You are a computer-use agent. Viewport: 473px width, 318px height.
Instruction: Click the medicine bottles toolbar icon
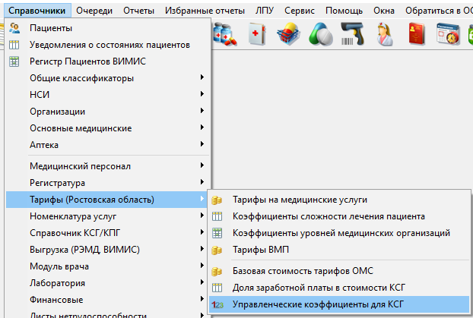226,34
